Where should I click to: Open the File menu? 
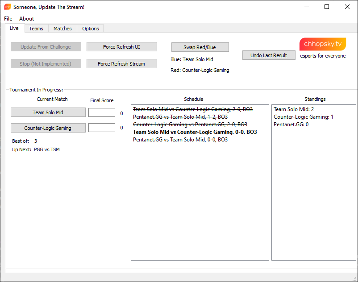(x=8, y=19)
